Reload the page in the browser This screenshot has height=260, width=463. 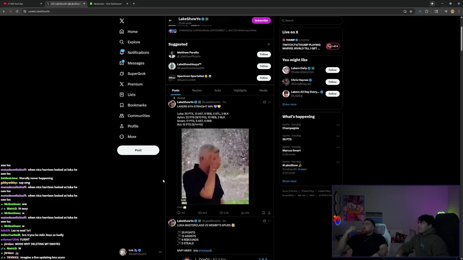point(17,11)
